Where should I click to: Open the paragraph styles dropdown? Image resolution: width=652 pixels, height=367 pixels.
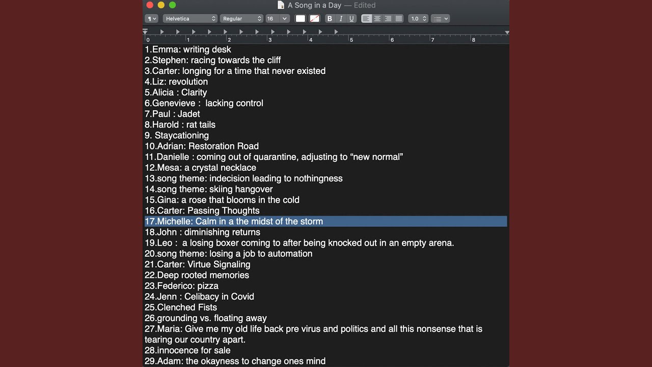pos(152,18)
